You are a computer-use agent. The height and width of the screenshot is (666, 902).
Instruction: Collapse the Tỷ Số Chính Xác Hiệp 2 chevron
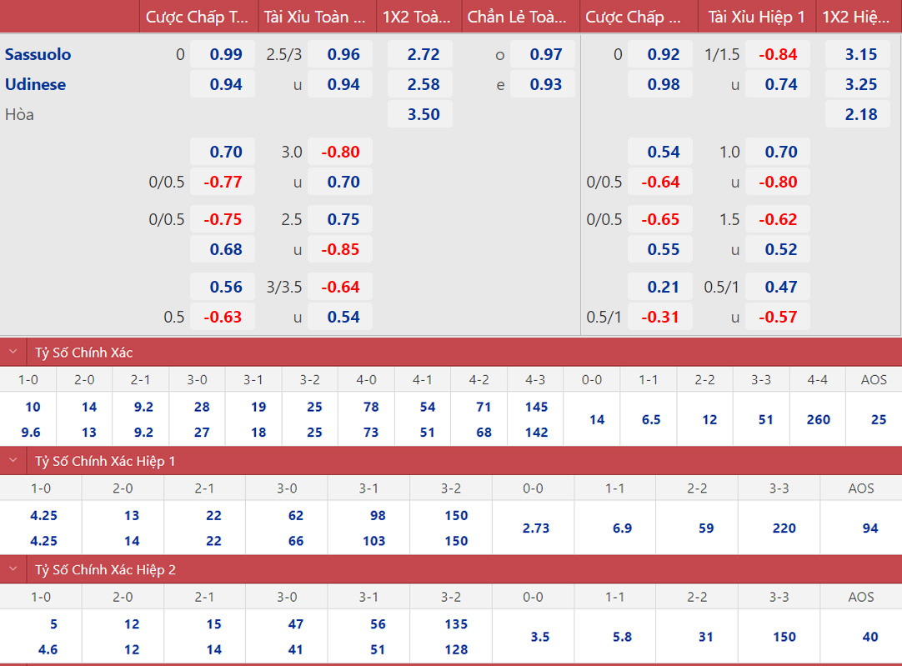(x=13, y=570)
